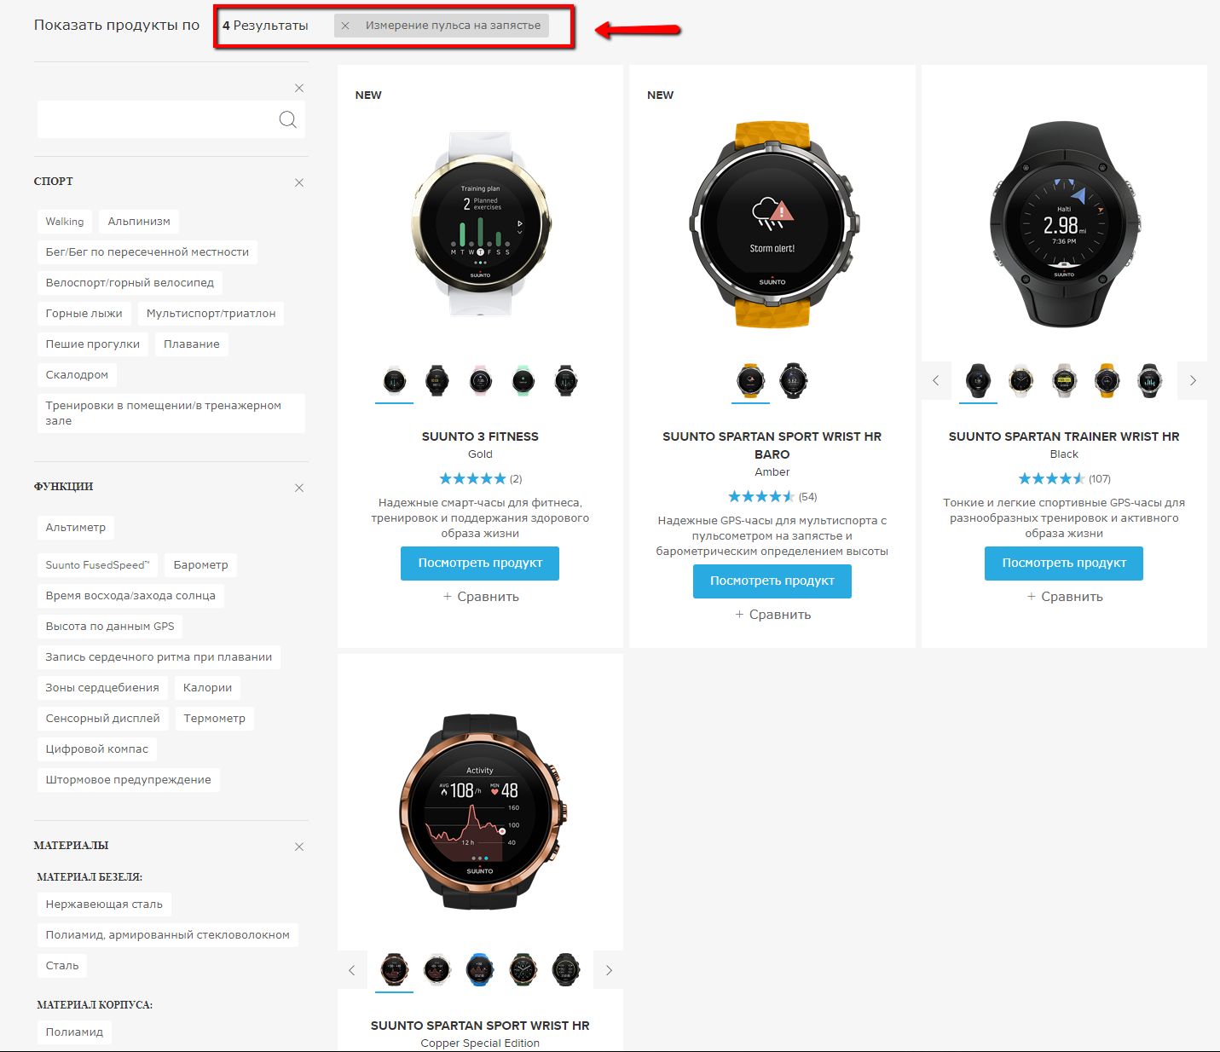Add Spartan Sport Wrist HR Baro to compare
The image size is (1220, 1052).
[772, 615]
